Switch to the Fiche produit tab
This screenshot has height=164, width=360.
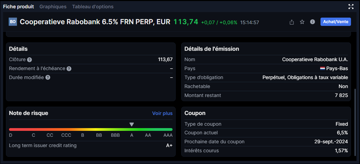(x=18, y=7)
